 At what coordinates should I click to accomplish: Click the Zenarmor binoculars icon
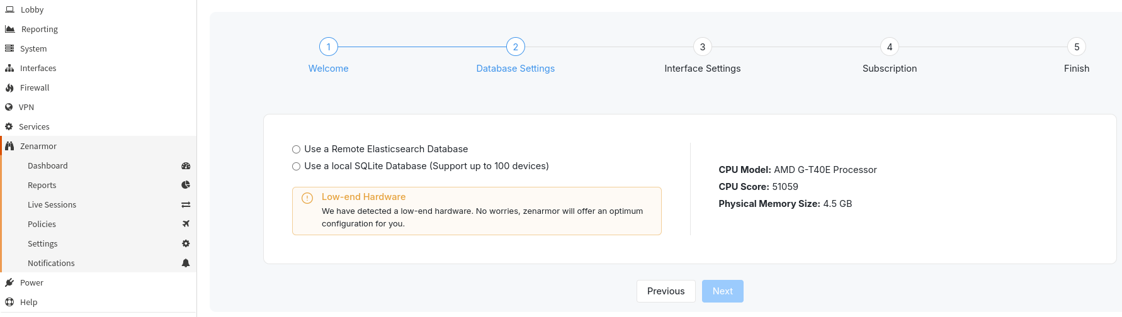pyautogui.click(x=9, y=147)
